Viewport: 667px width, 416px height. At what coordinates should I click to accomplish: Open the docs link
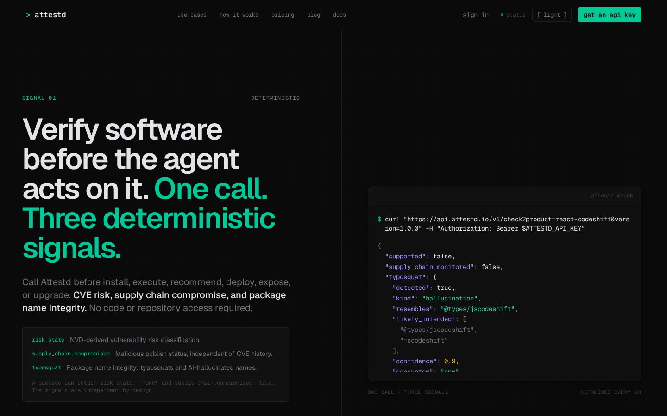340,15
